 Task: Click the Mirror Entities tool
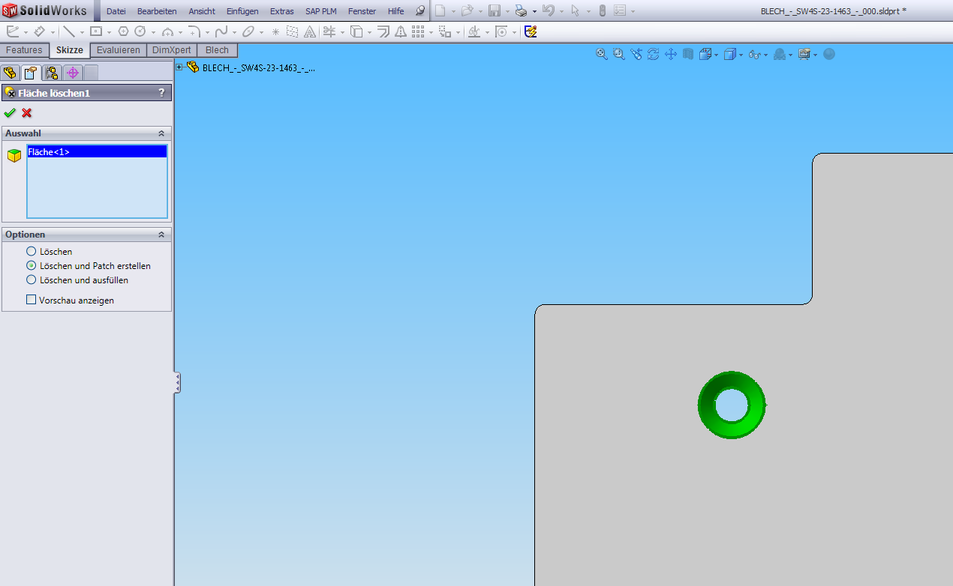click(400, 31)
